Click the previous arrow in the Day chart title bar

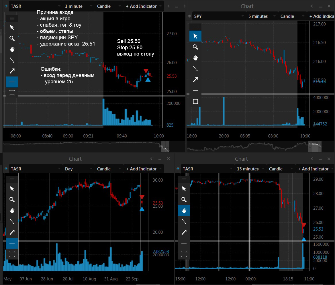pyautogui.click(x=152, y=159)
